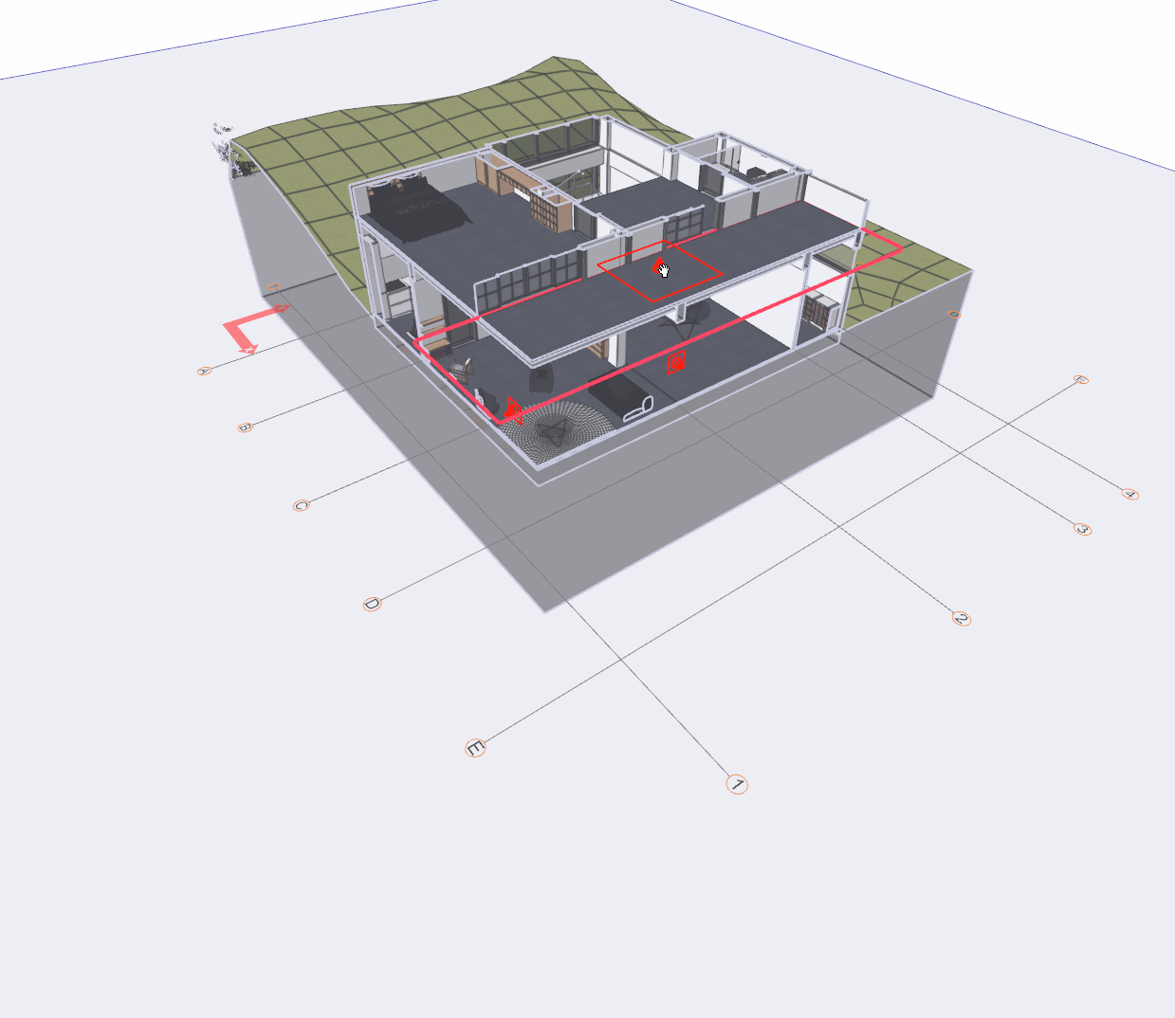
Task: Click the large grid bubble labeled E
Action: click(476, 748)
